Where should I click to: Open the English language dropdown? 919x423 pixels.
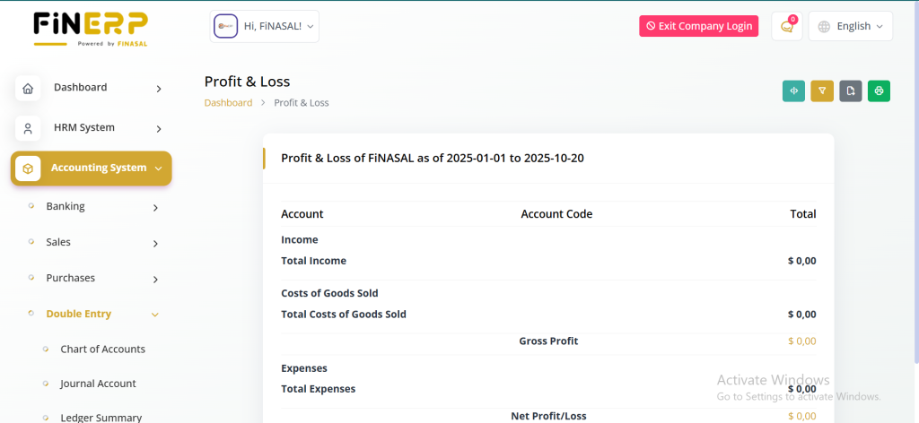coord(851,27)
